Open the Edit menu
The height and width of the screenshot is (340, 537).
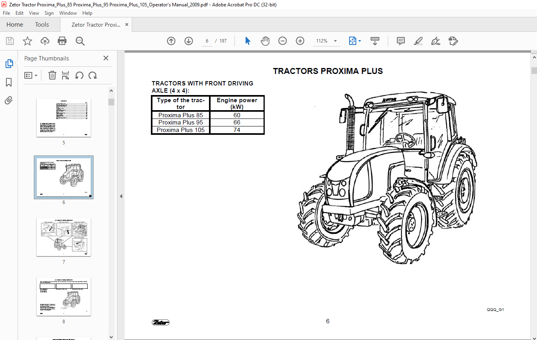[x=20, y=13]
